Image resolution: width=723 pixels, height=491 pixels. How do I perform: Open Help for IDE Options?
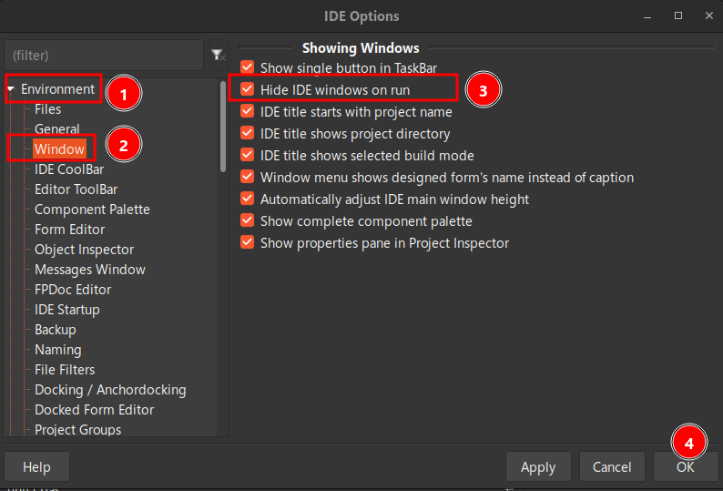[36, 467]
